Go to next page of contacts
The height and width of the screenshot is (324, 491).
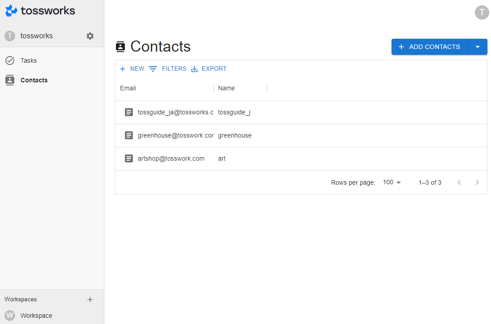point(477,182)
